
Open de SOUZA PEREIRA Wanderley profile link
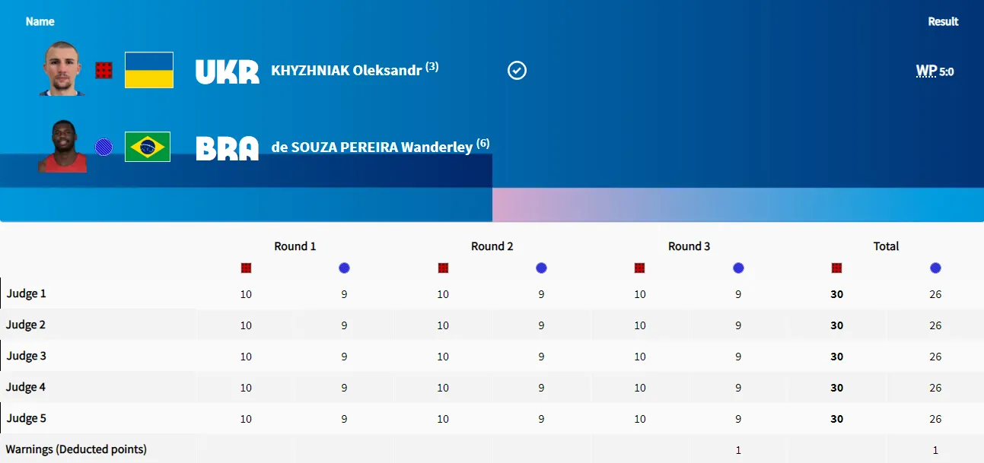click(x=371, y=147)
